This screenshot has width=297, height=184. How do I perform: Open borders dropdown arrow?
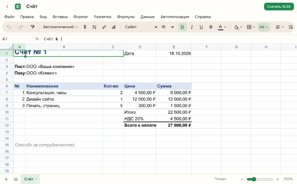click(x=254, y=27)
